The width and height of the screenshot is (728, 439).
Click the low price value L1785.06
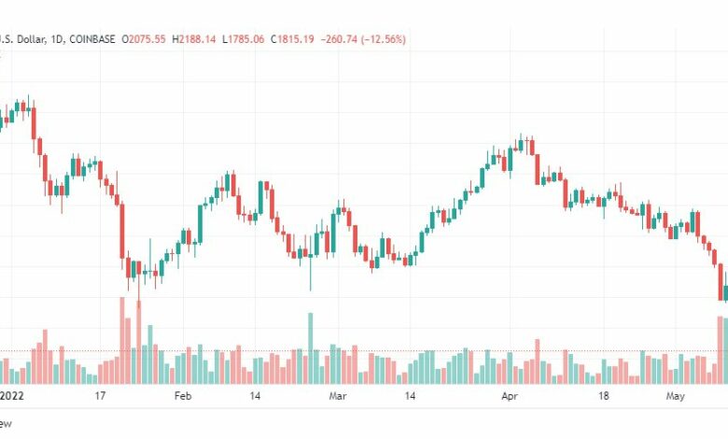pyautogui.click(x=243, y=39)
